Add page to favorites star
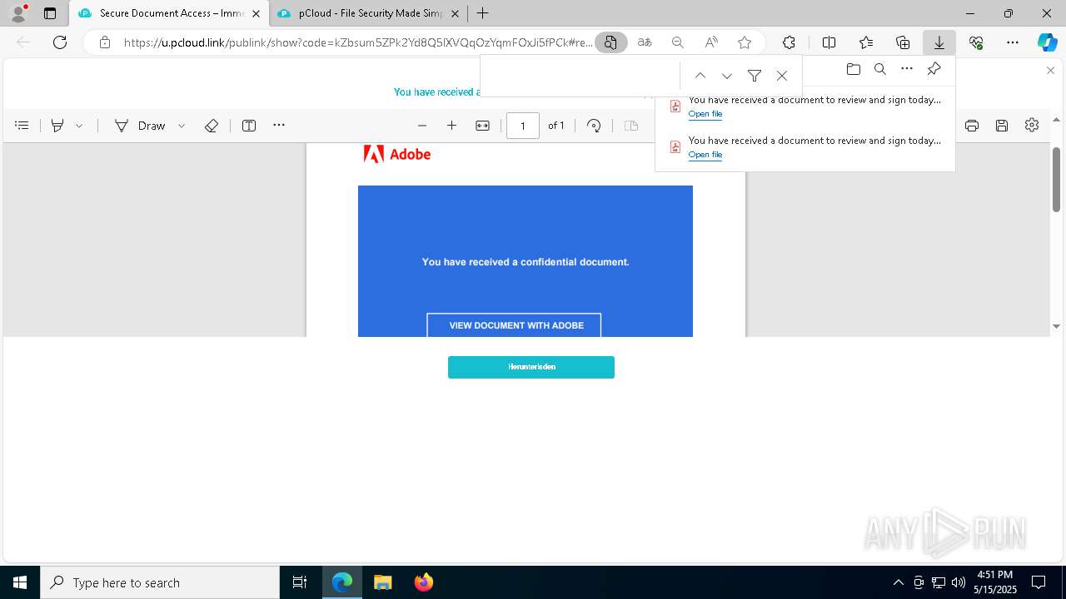 pos(745,42)
